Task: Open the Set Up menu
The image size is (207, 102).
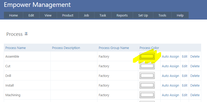Action: [x=143, y=15]
